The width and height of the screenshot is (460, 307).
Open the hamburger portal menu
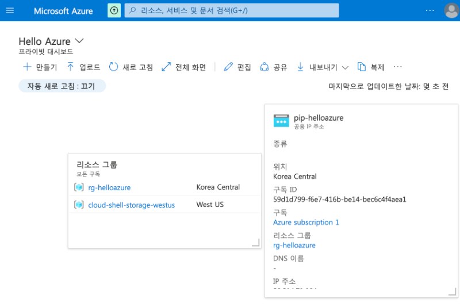(x=10, y=10)
